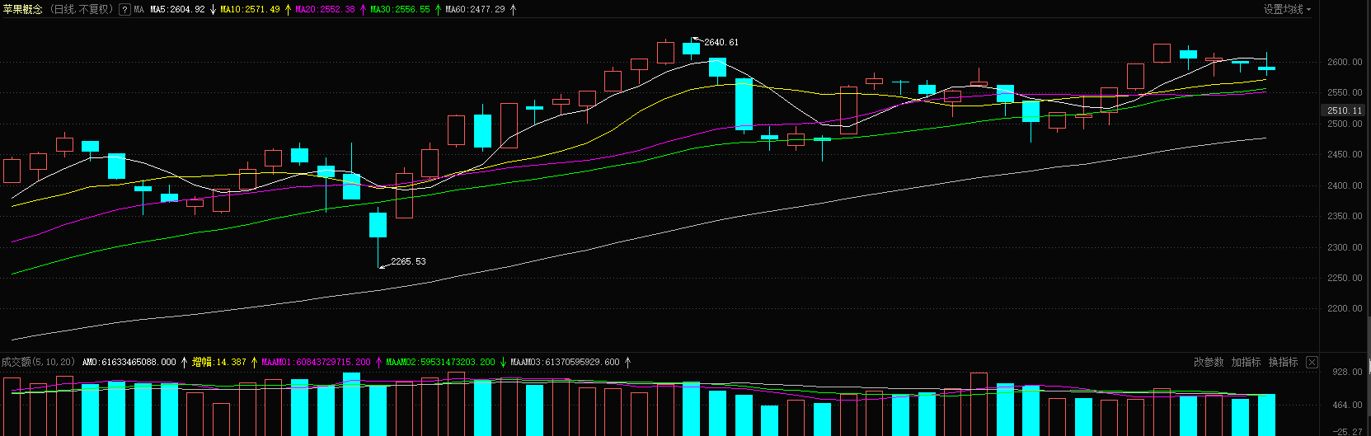Click the 成交额(5,10,20) indicator name
The image size is (1371, 436).
[x=38, y=363]
